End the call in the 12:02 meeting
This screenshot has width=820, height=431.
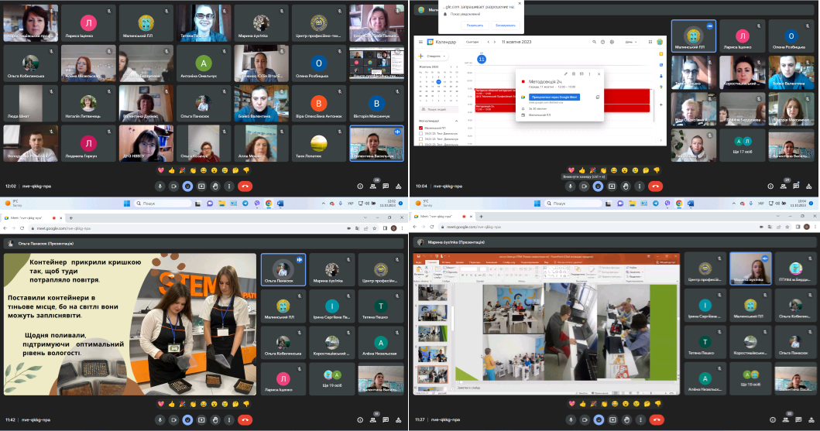click(246, 186)
